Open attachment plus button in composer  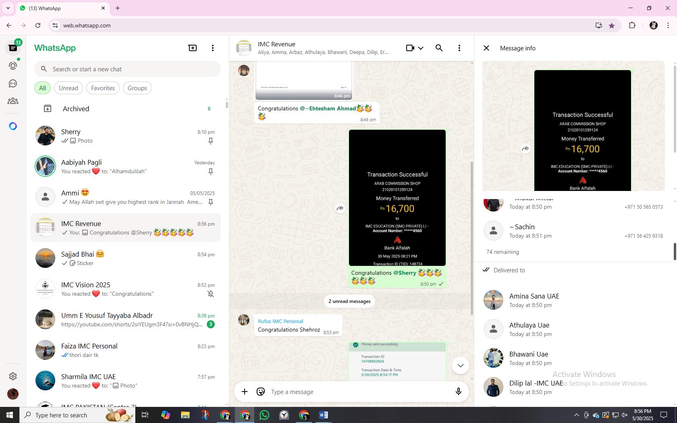click(x=245, y=392)
